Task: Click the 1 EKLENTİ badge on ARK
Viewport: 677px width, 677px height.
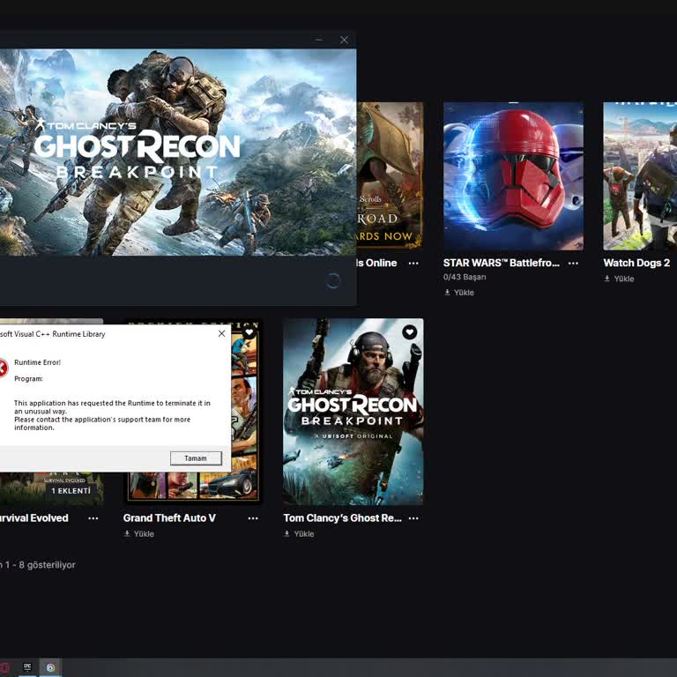Action: (x=71, y=491)
